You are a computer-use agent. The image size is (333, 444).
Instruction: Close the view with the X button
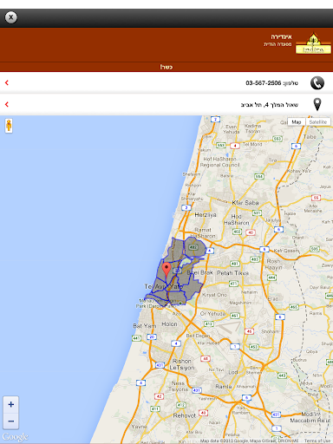(11, 17)
